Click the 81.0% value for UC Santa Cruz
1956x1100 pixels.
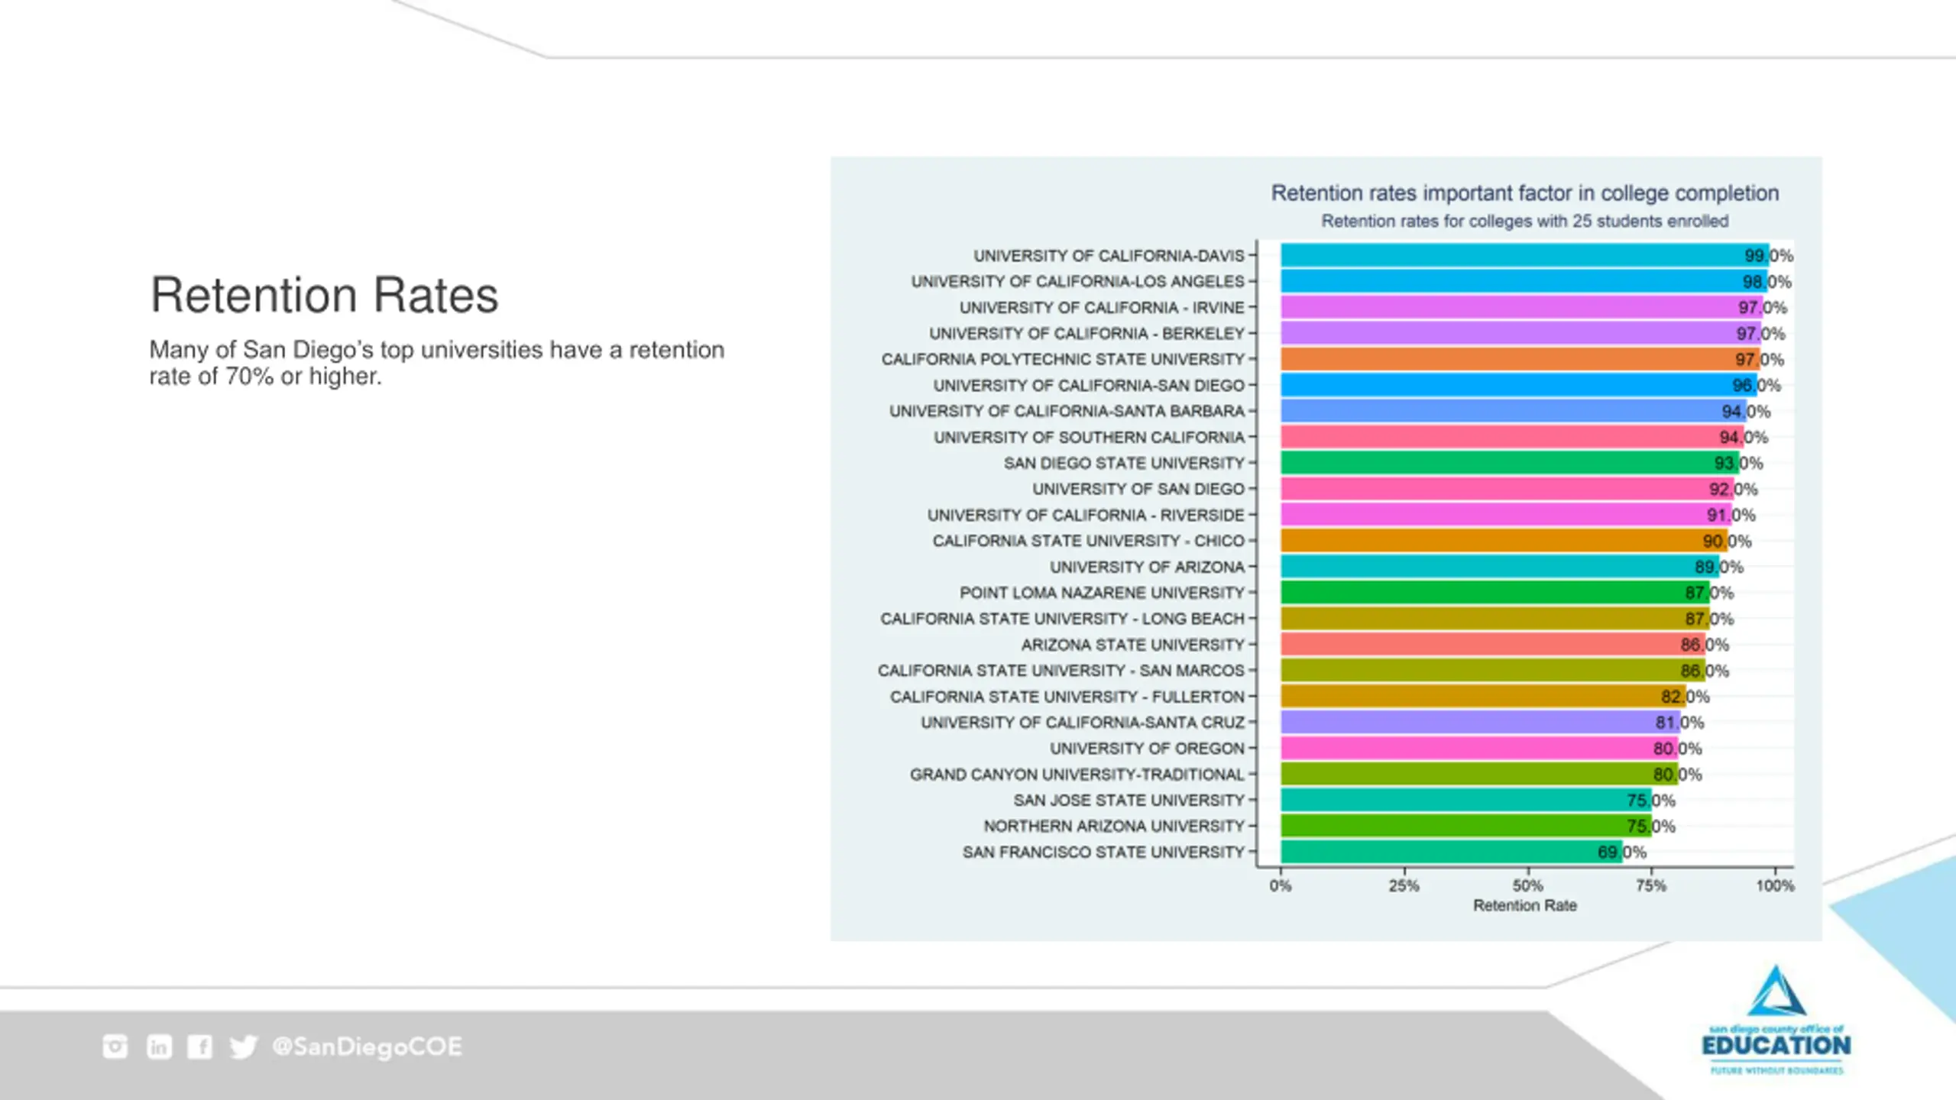[x=1679, y=723]
